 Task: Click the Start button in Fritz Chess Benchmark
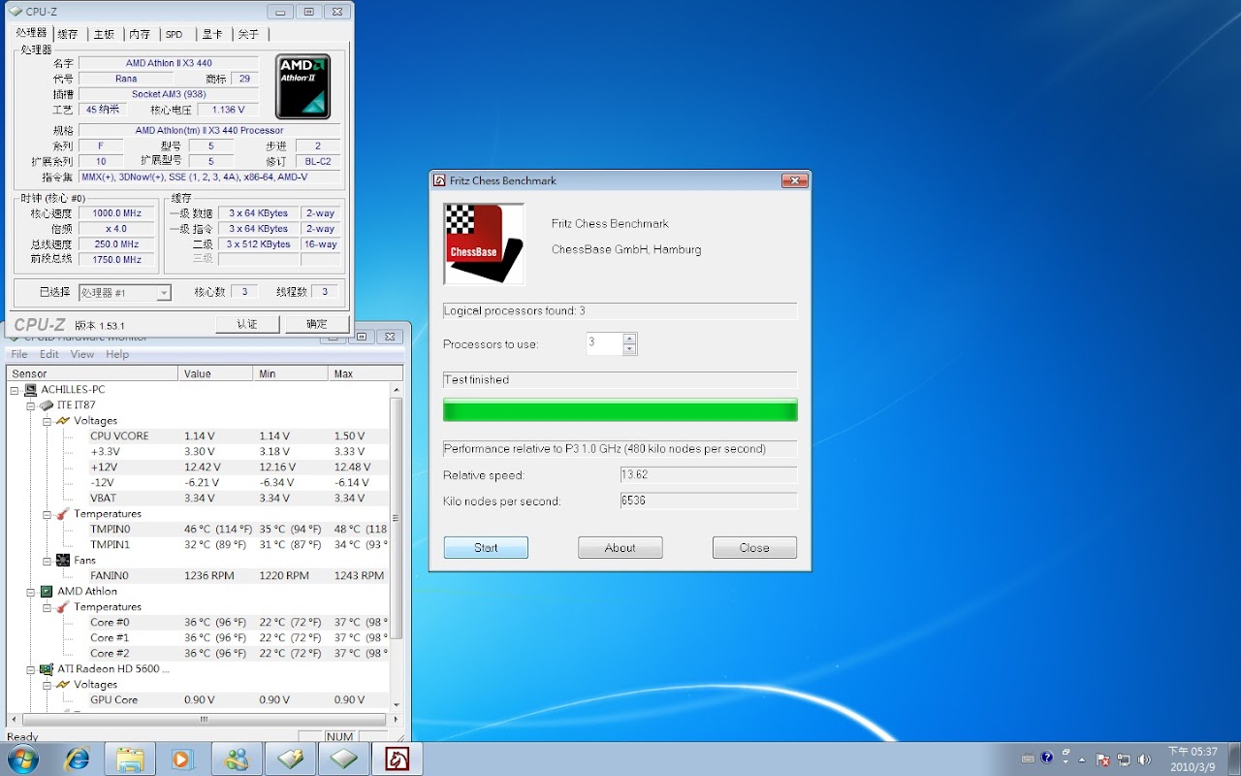click(486, 548)
